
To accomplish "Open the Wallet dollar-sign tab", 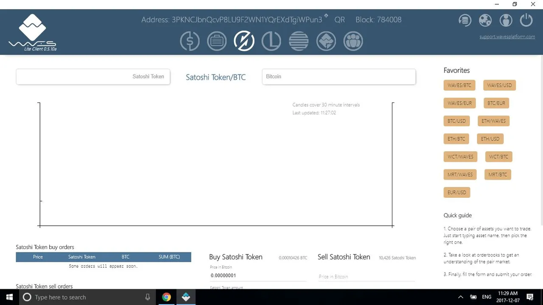I will tap(190, 41).
